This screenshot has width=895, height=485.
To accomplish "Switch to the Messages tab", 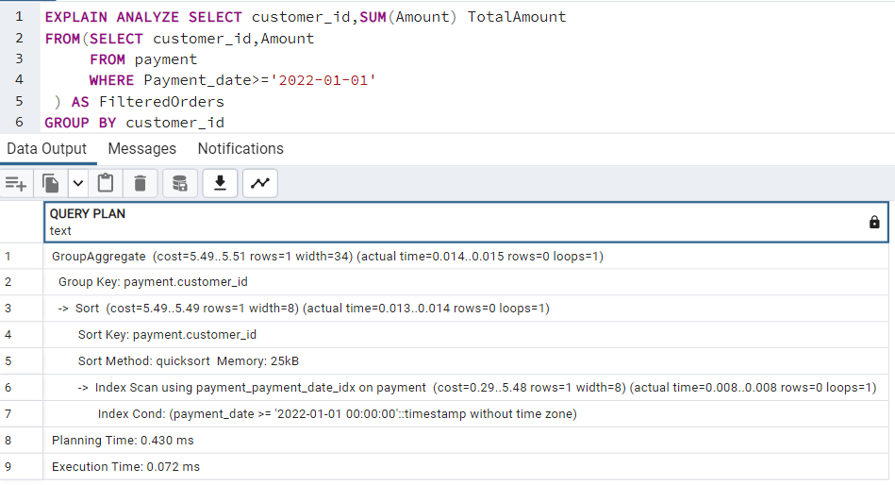I will click(142, 148).
